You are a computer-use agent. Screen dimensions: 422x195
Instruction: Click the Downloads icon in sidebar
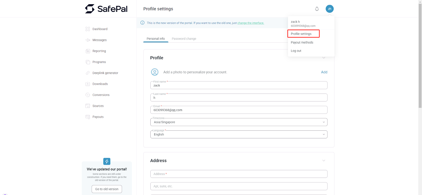[88, 84]
